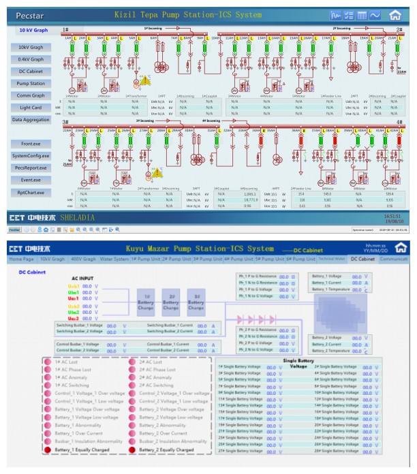Open the 10 kV Graph sidebar header

(x=33, y=30)
